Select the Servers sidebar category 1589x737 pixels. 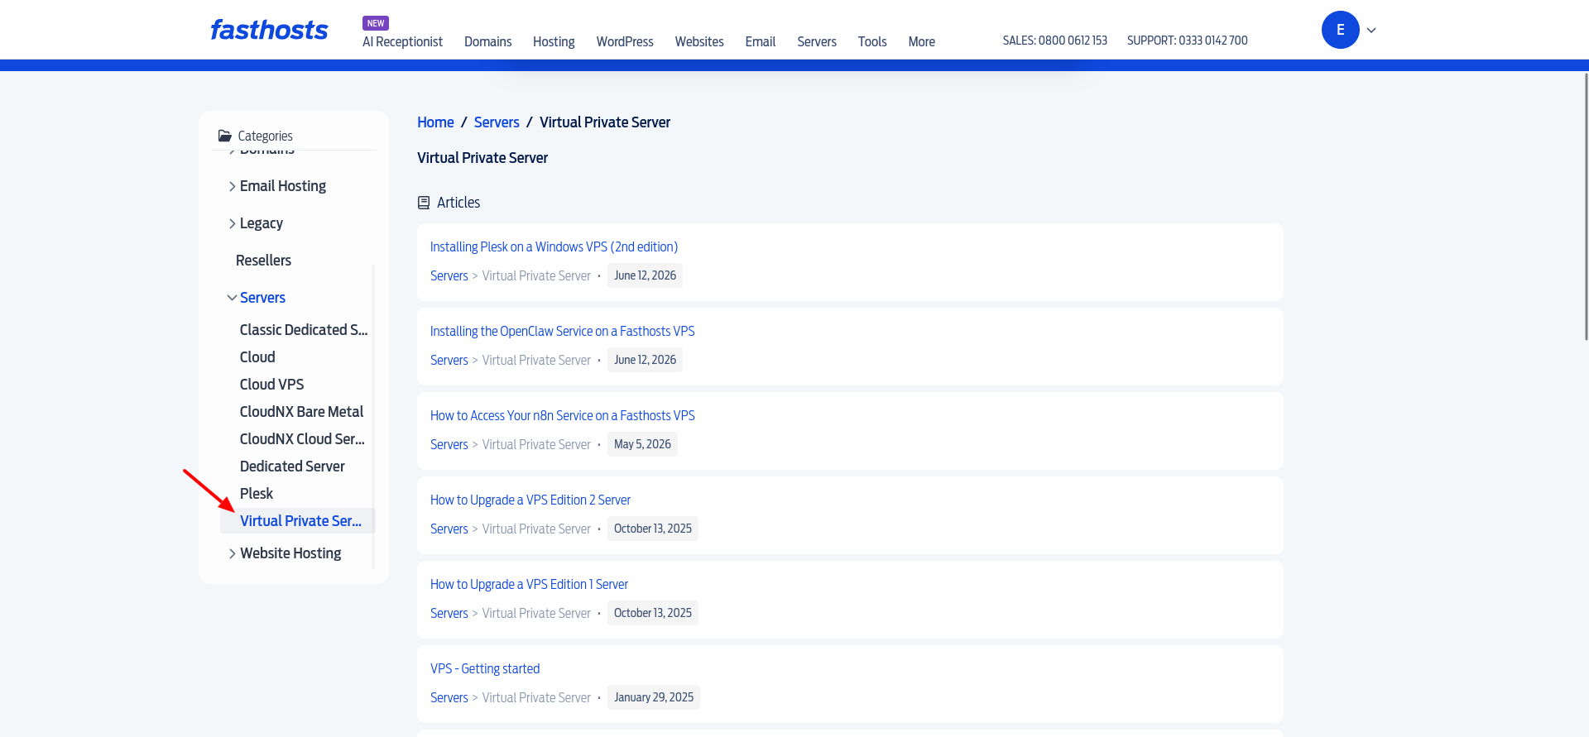click(x=262, y=298)
